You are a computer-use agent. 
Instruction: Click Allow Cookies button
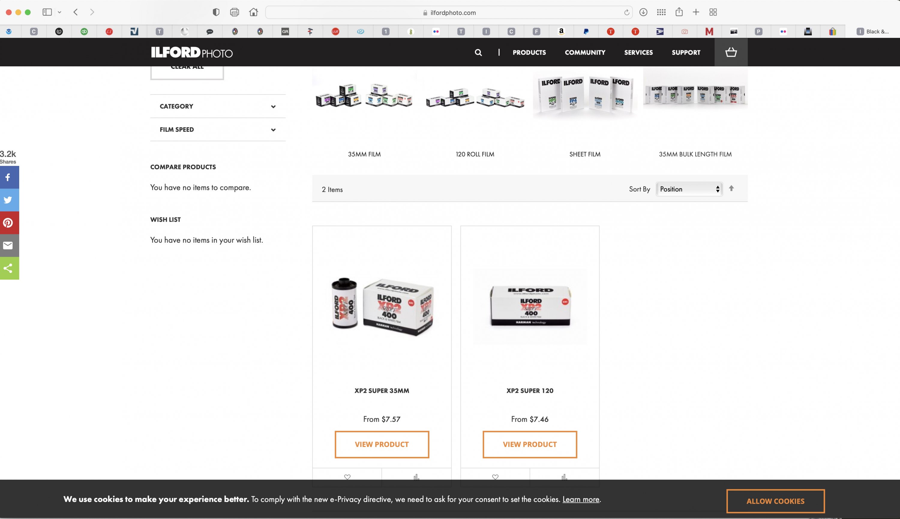pos(775,501)
